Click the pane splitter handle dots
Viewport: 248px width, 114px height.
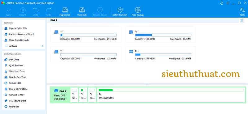pyautogui.click(x=148, y=84)
